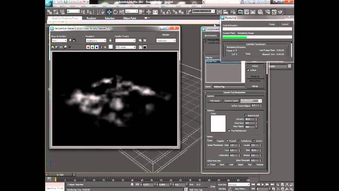Click the Pick Gizmo button
This screenshot has height=191, width=339.
[215, 101]
